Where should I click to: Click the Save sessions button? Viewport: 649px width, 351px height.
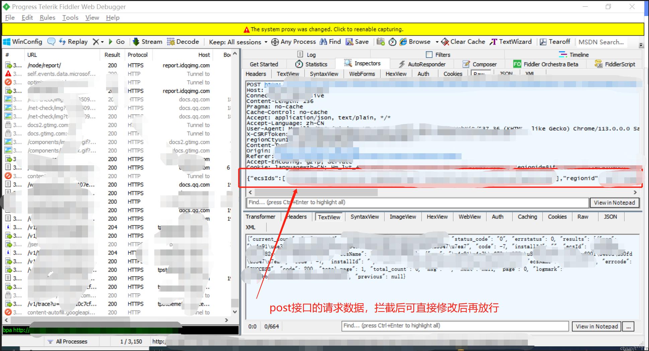[357, 42]
